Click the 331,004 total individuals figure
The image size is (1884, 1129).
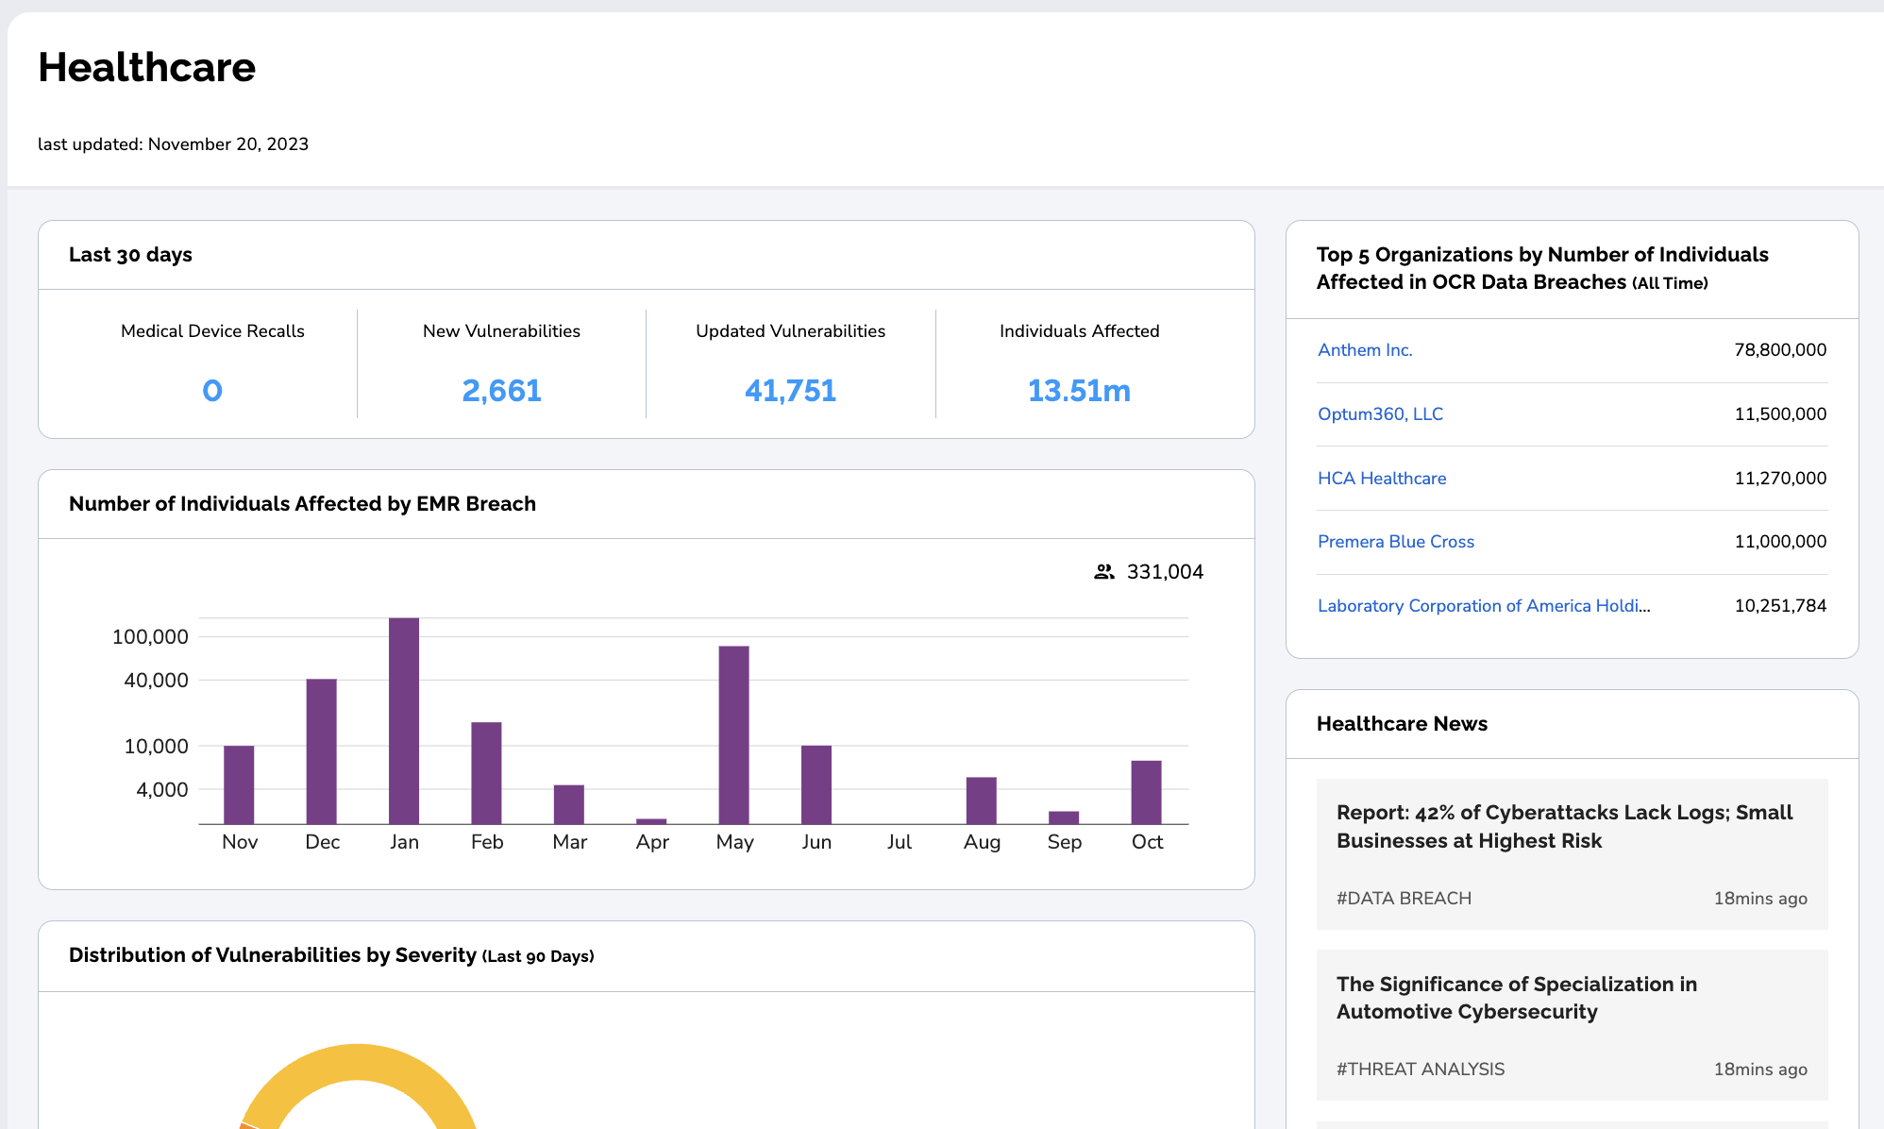coord(1165,572)
